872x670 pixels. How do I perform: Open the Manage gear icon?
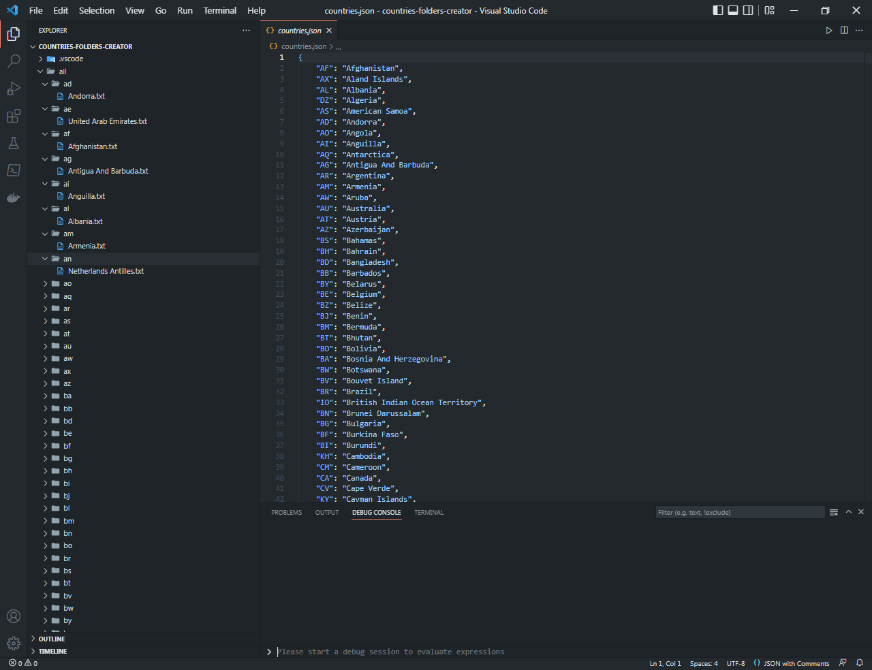[13, 643]
